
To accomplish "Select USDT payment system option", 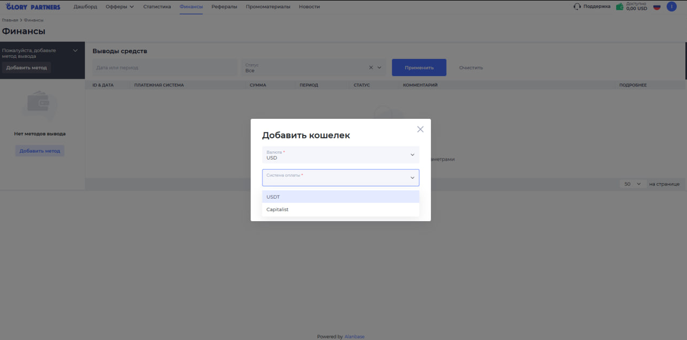I will coord(340,197).
